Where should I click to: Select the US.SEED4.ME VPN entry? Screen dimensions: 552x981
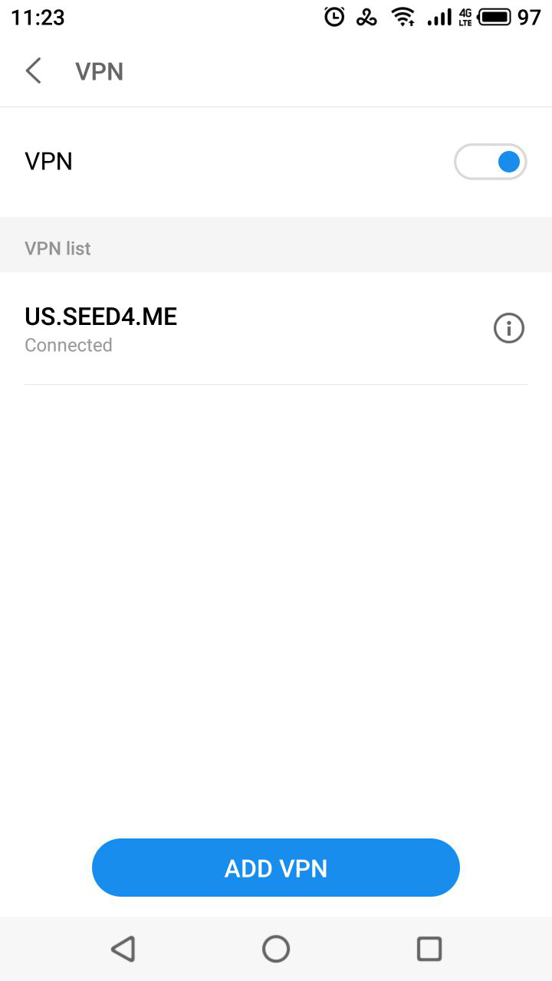tap(101, 317)
